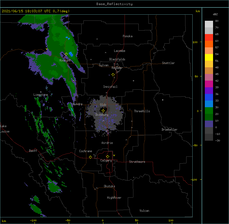Select the Drumheller label

[169, 130]
